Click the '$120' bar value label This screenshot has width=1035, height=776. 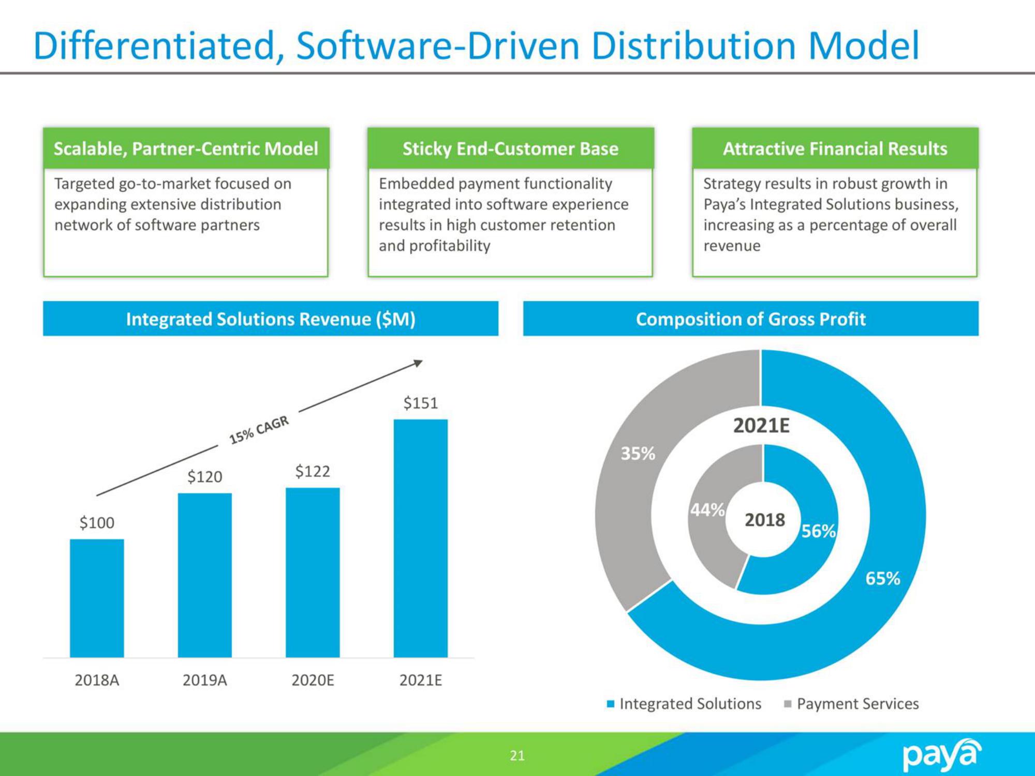point(205,476)
